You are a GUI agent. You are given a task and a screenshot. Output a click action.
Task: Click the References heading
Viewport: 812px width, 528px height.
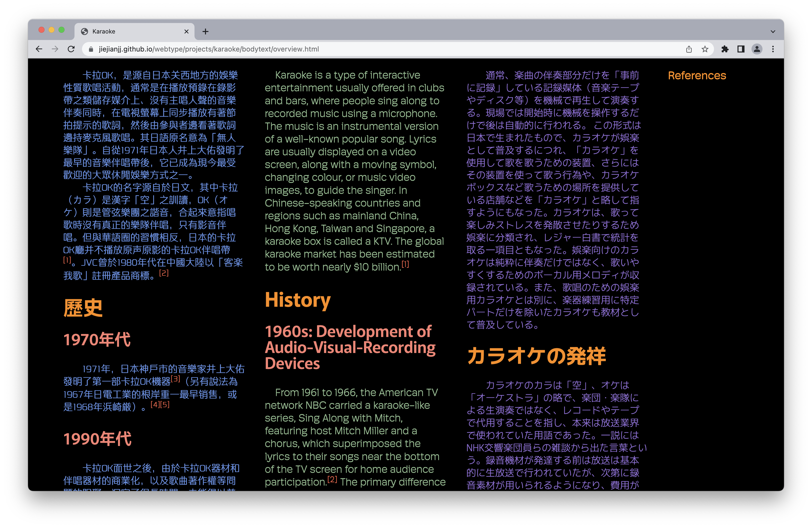click(x=697, y=75)
